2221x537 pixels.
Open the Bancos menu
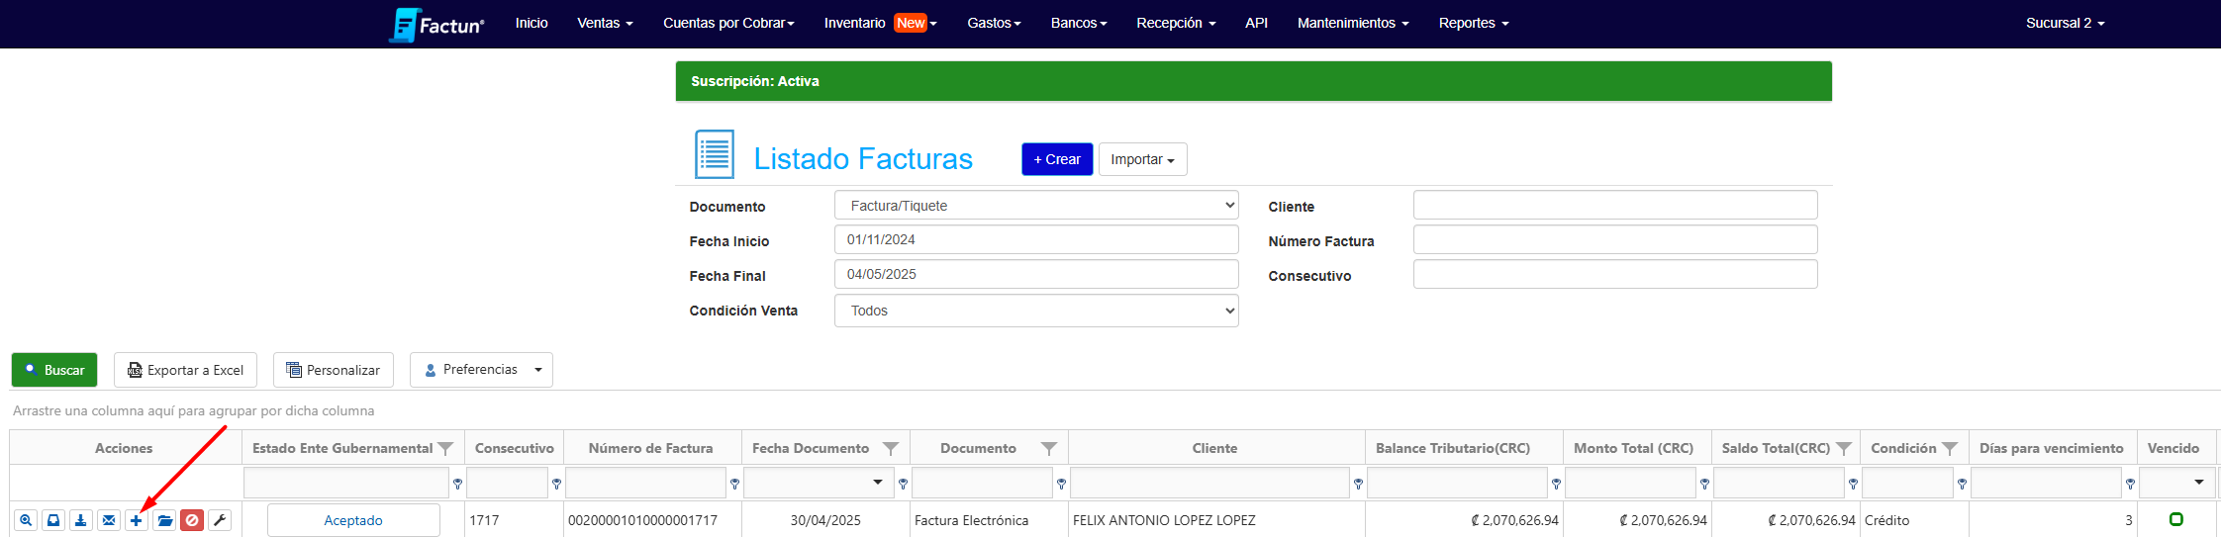click(1079, 23)
